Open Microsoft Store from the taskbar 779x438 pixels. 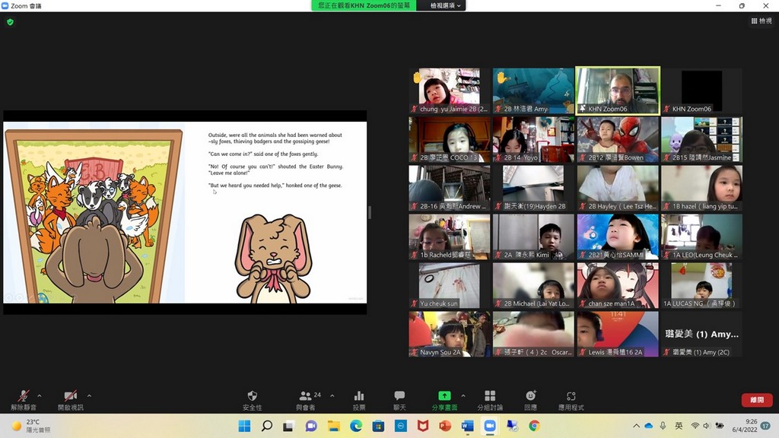pyautogui.click(x=378, y=426)
